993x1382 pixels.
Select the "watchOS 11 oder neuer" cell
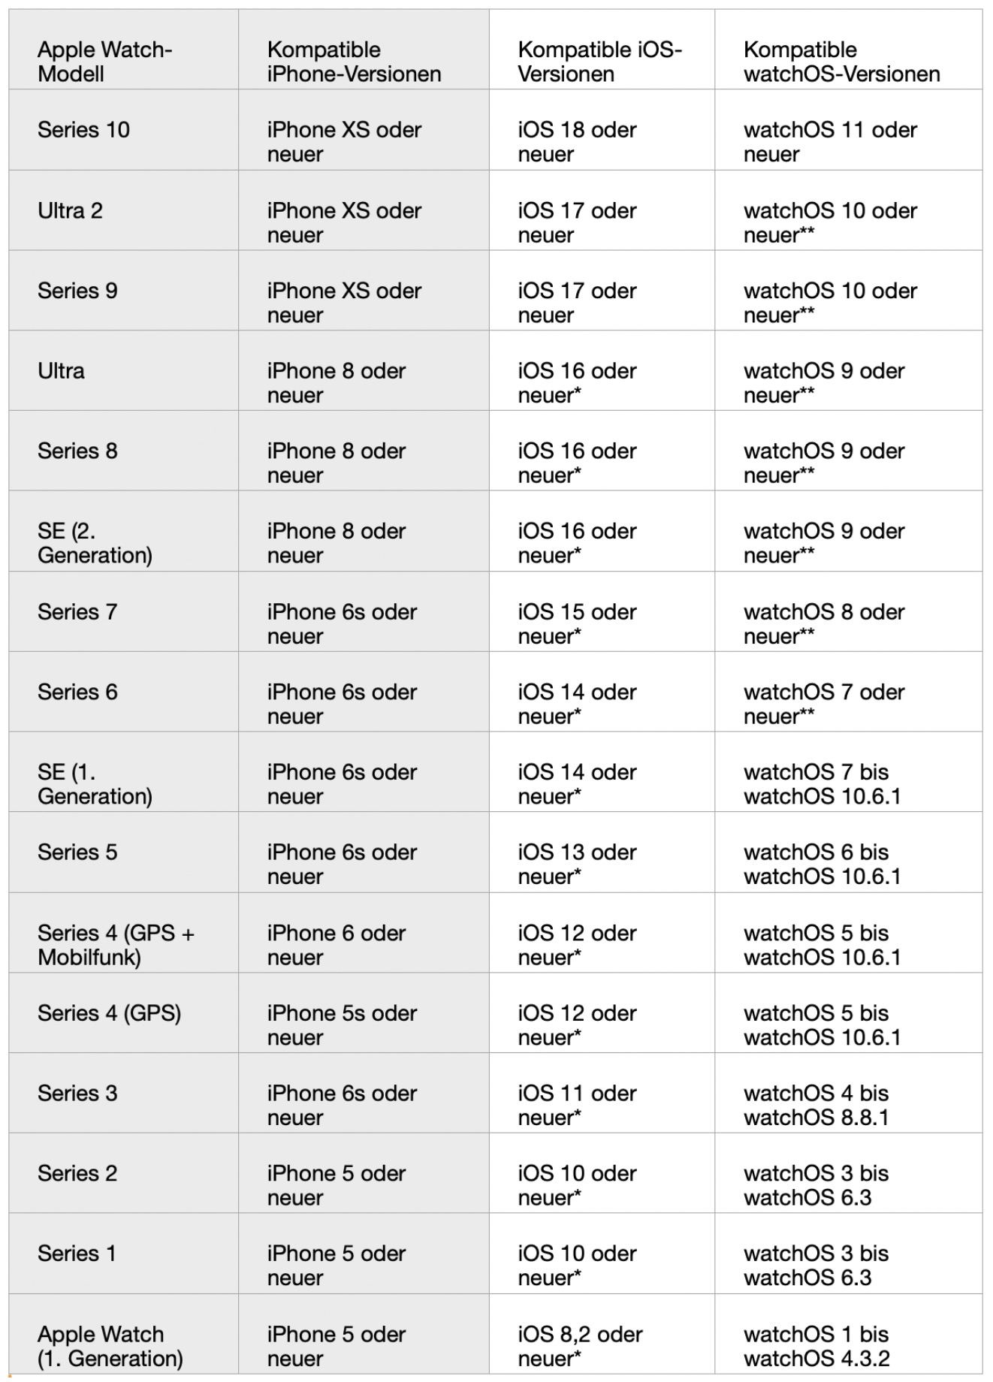pos(830,142)
